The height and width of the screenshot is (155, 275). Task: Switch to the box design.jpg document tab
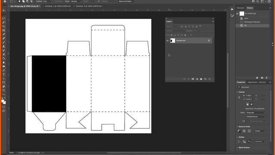24,6
